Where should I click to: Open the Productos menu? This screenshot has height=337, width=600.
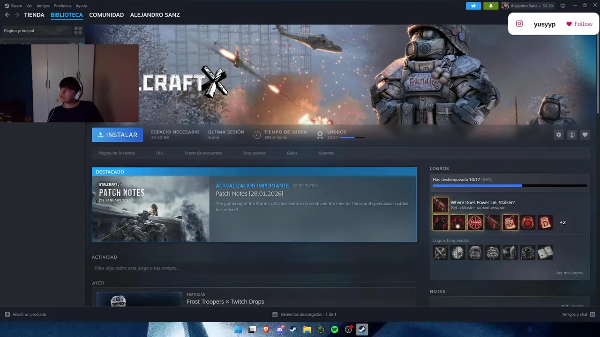(x=63, y=6)
